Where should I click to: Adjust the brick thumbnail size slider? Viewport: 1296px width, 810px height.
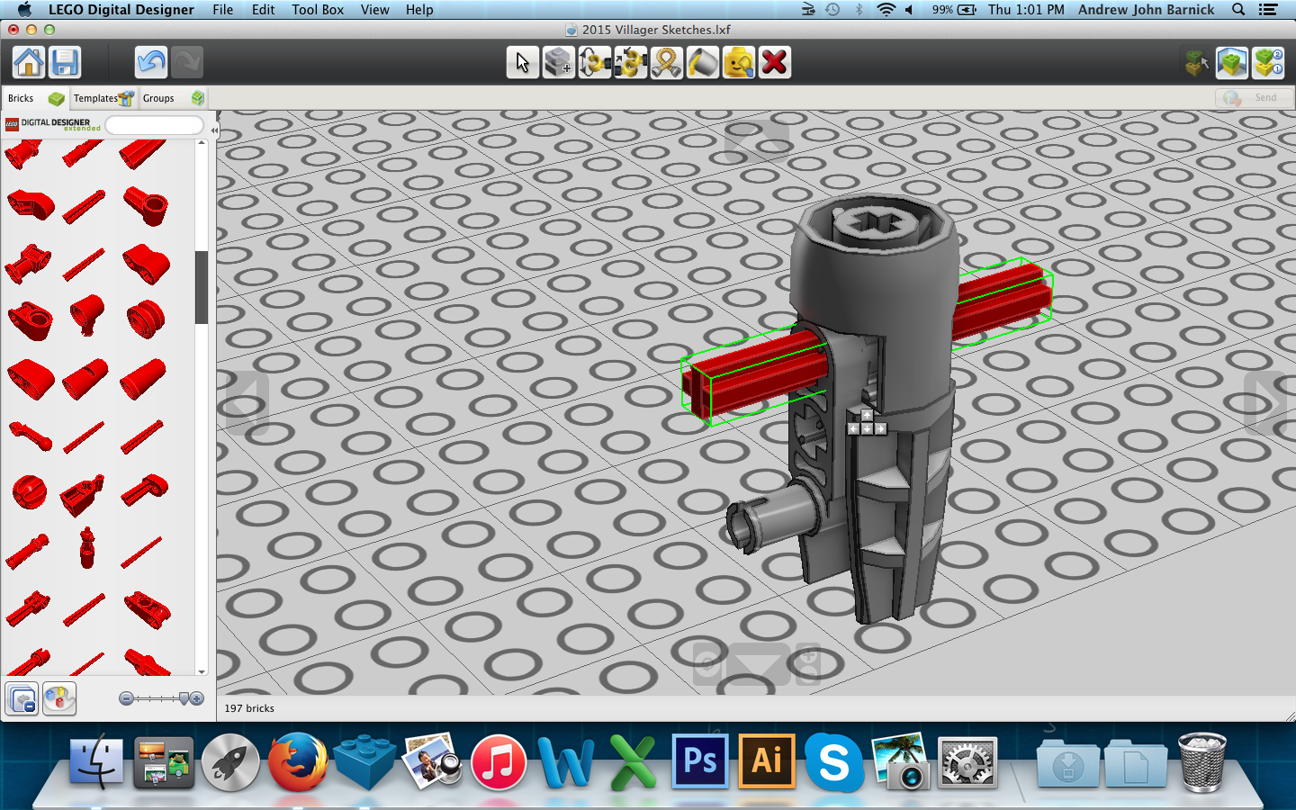point(184,698)
